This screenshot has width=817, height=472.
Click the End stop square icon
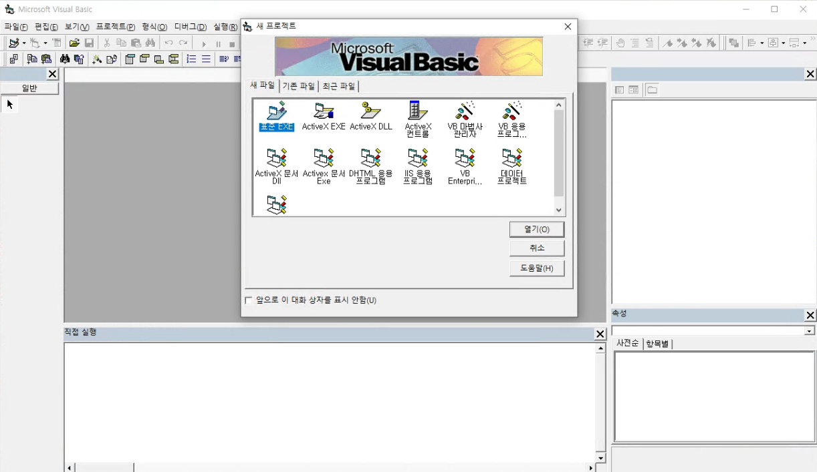click(232, 44)
